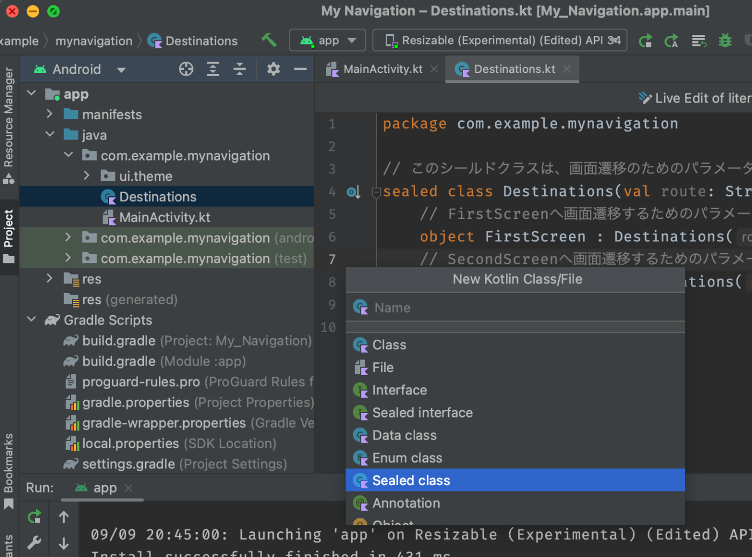
Task: Open the Resizable device selector dropdown
Action: pos(500,40)
